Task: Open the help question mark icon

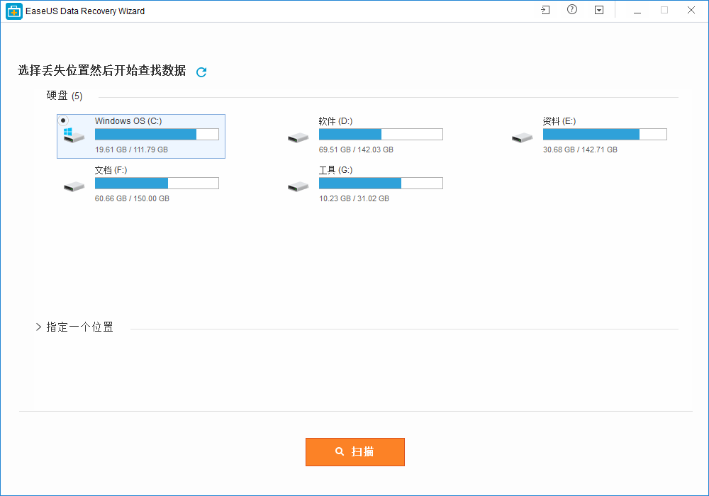Action: tap(572, 11)
